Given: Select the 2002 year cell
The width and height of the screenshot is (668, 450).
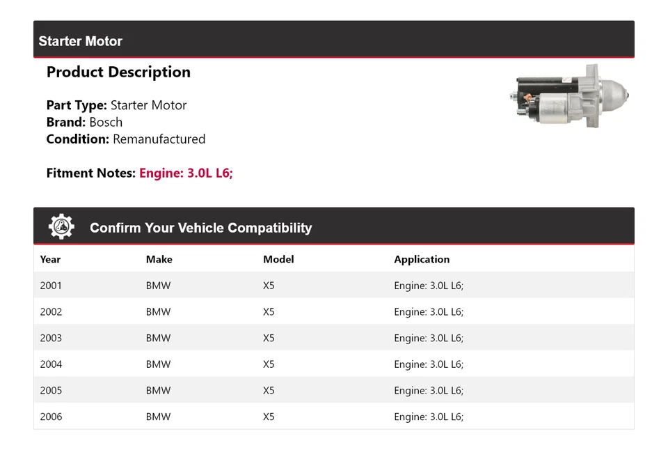Looking at the screenshot, I should click(x=51, y=312).
